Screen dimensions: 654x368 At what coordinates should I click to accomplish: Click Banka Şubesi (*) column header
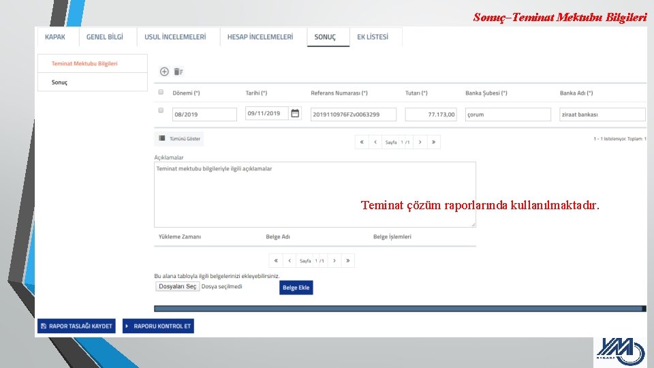coord(486,93)
